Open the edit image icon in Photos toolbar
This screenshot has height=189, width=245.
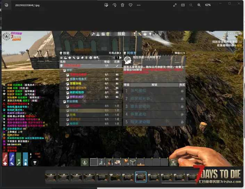[x=106, y=5]
